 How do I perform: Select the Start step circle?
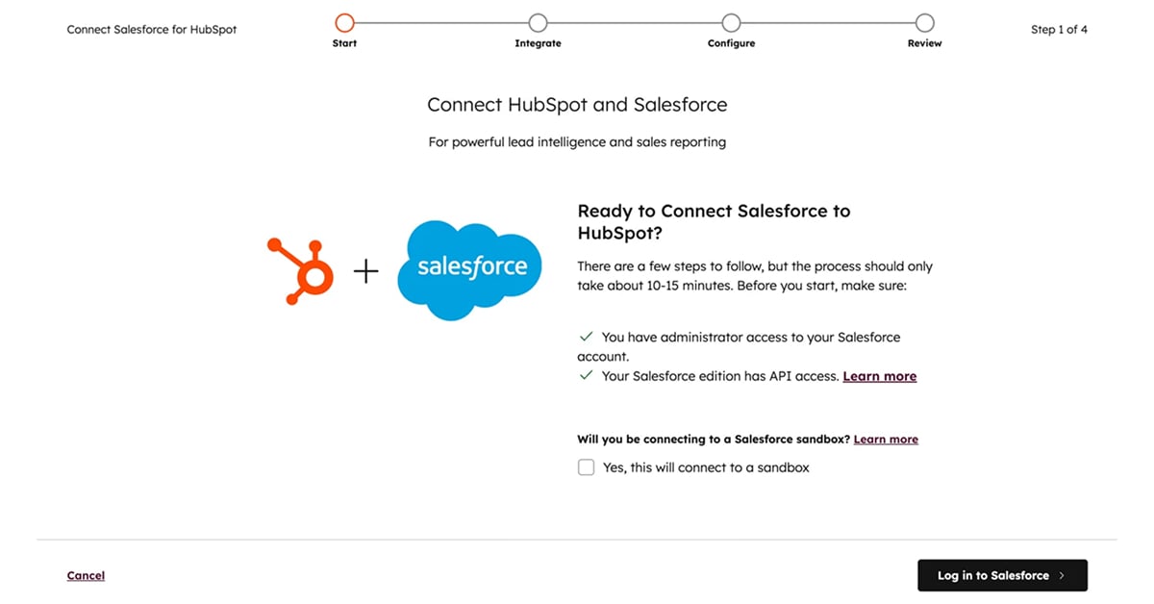tap(344, 22)
